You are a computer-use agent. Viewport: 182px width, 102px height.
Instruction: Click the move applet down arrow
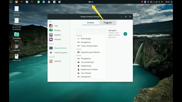pyautogui.click(x=91, y=32)
